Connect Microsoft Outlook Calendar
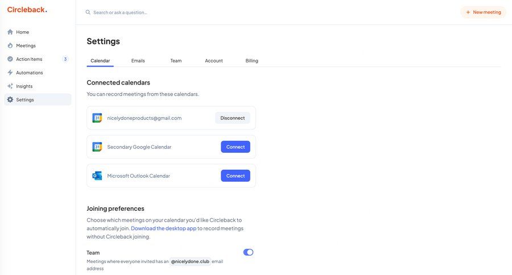Screen dimensions: 512x275 coord(236,176)
